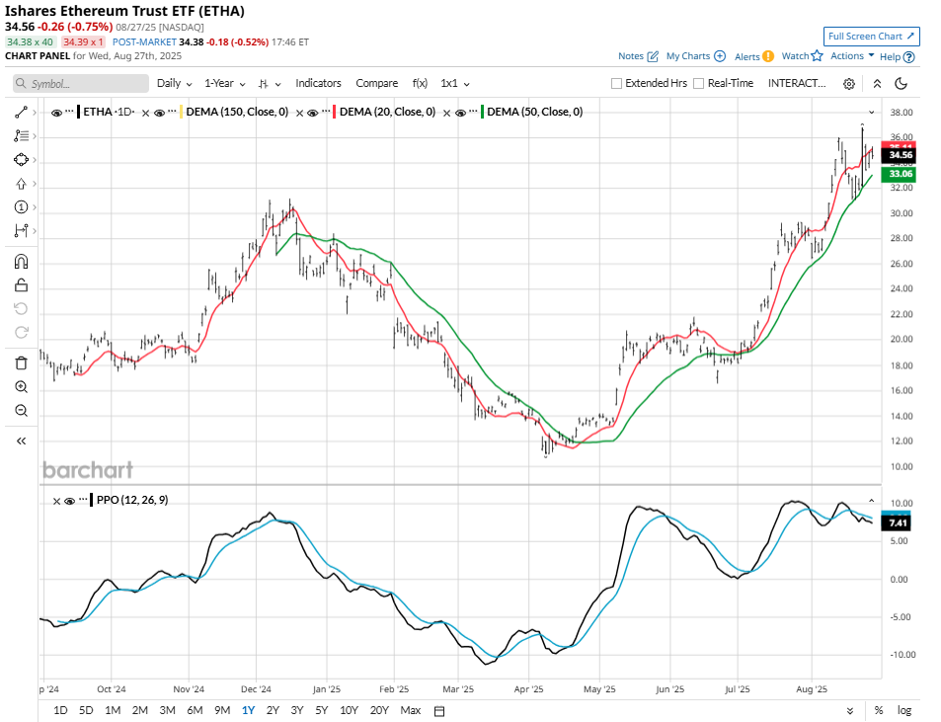Open the PPO options ellipsis menu
The height and width of the screenshot is (722, 941).
(83, 500)
